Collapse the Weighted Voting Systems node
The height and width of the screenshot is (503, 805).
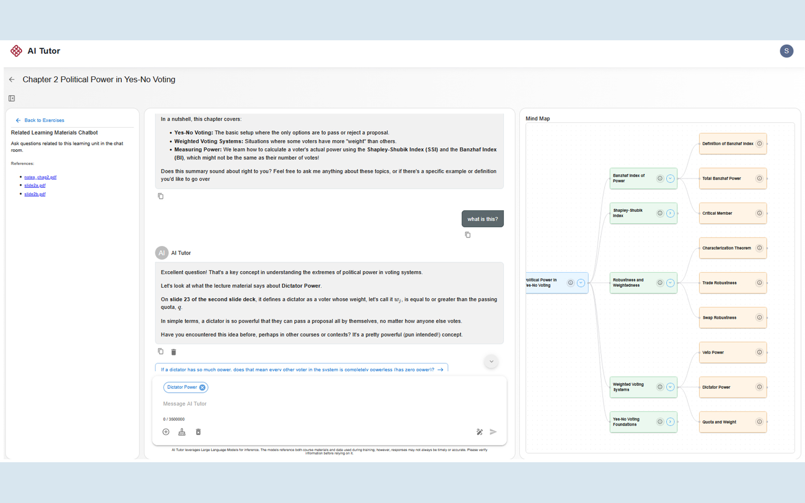(x=670, y=387)
